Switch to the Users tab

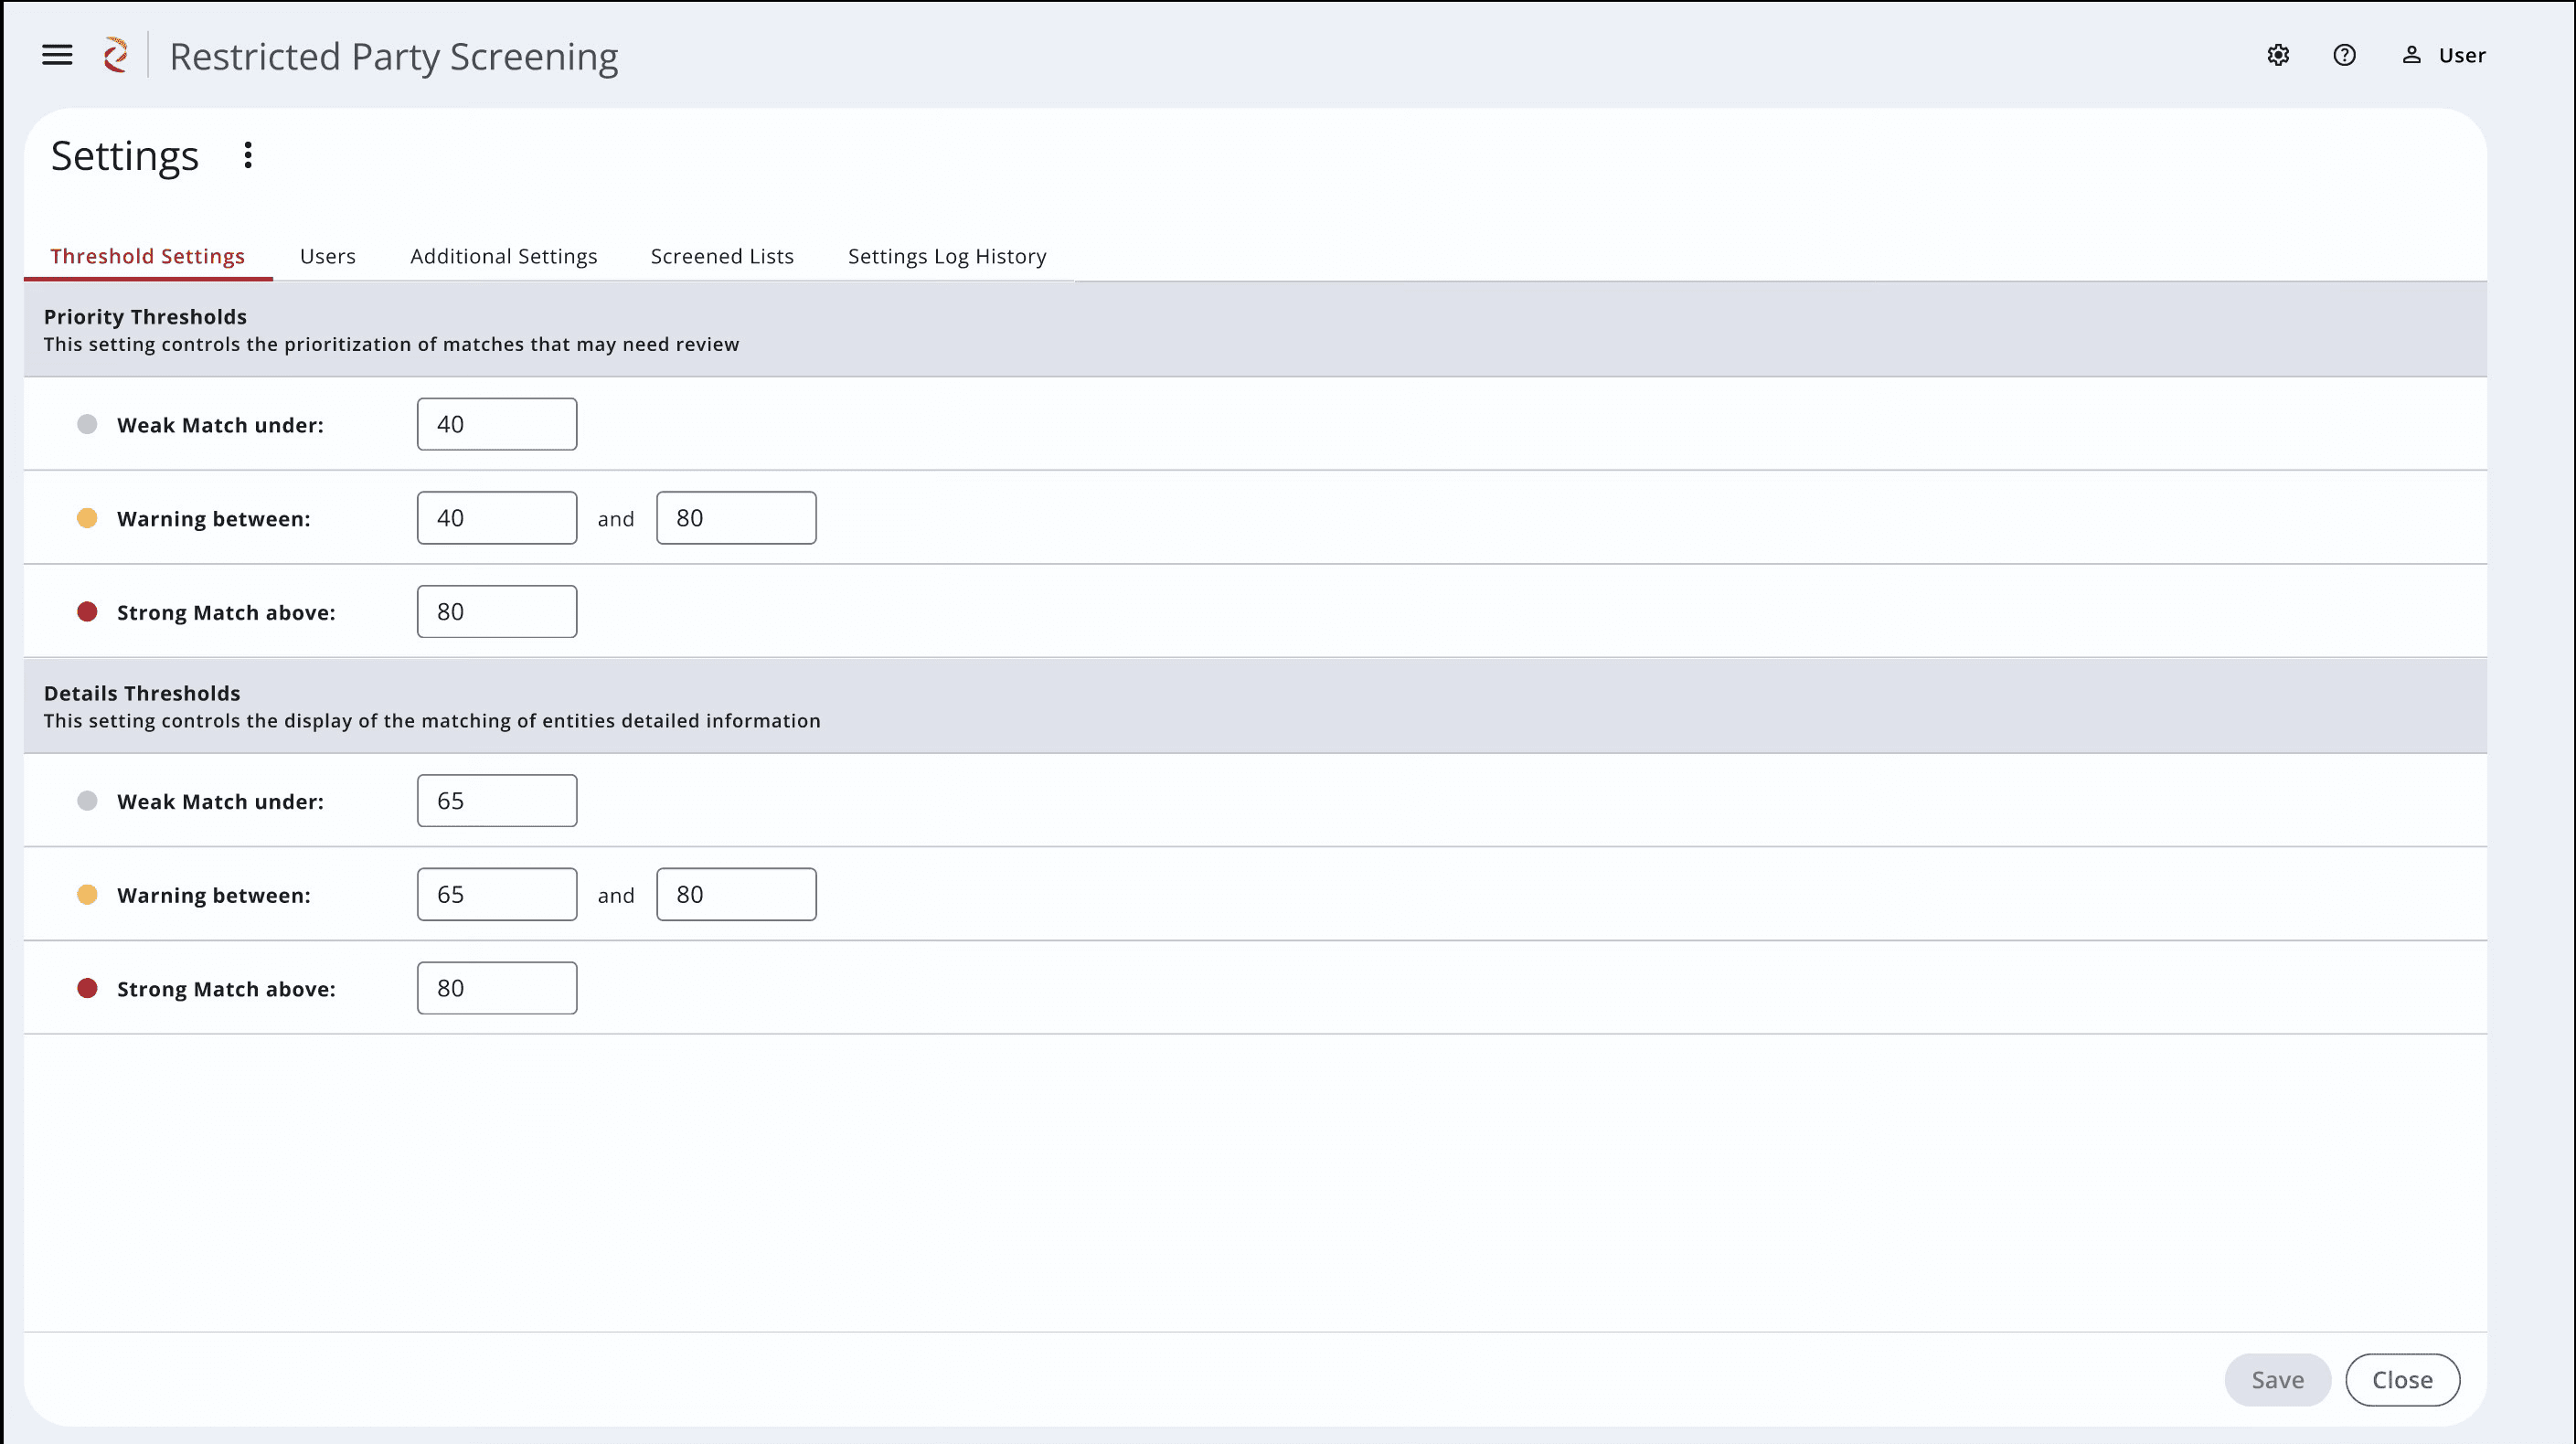(x=327, y=256)
